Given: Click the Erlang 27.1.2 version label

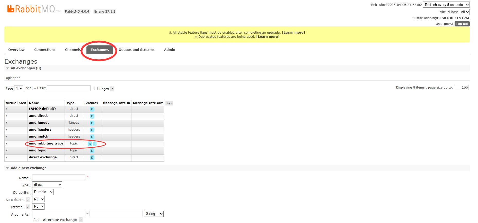Looking at the screenshot, I should tap(105, 11).
